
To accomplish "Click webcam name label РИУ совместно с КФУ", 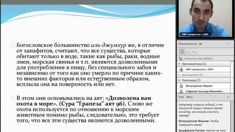I will pos(195,34).
